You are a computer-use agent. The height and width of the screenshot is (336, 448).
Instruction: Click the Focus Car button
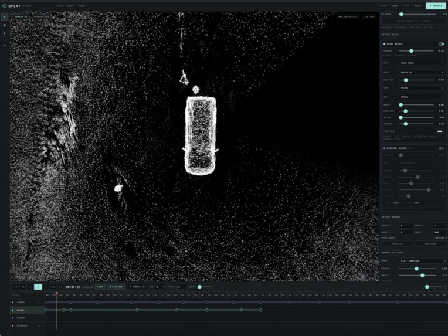[398, 244]
